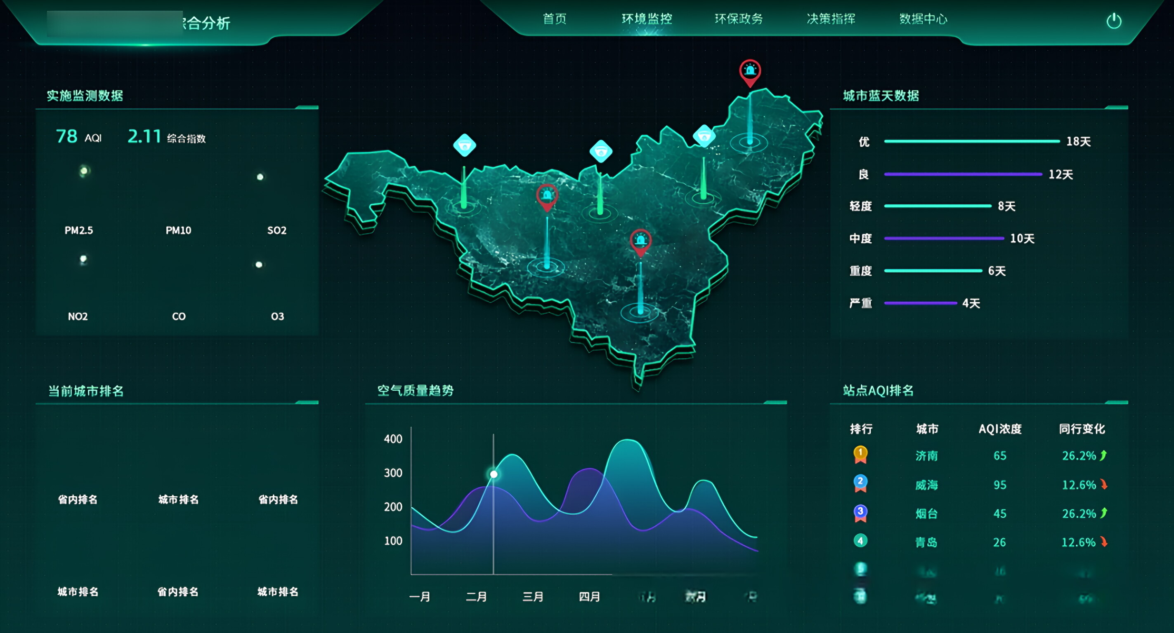This screenshot has width=1174, height=633.
Task: Open the 数据中心 section
Action: pos(924,19)
